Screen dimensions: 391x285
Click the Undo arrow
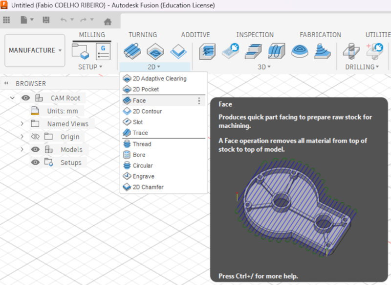pyautogui.click(x=64, y=20)
